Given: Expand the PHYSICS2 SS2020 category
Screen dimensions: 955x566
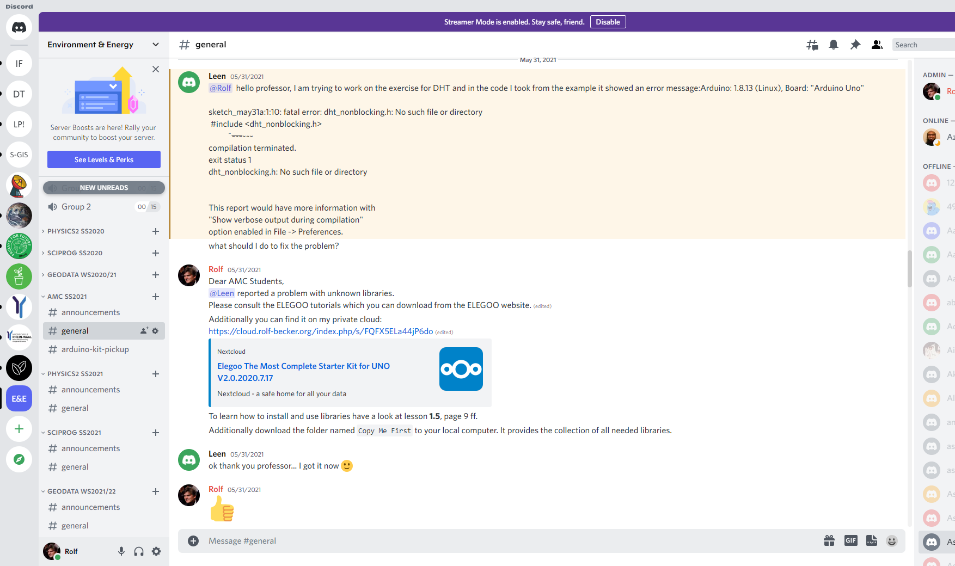Looking at the screenshot, I should coord(76,231).
